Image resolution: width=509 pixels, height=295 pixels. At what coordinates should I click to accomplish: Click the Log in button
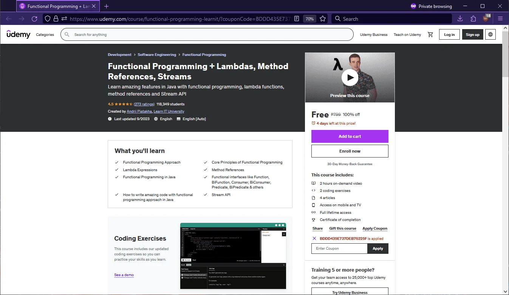point(449,34)
